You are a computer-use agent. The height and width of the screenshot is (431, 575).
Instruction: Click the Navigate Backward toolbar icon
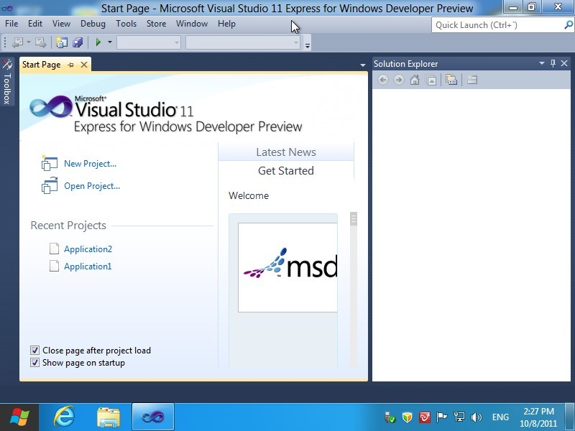(17, 42)
